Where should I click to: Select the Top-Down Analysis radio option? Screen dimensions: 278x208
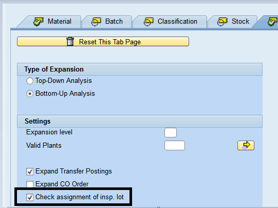click(x=30, y=81)
